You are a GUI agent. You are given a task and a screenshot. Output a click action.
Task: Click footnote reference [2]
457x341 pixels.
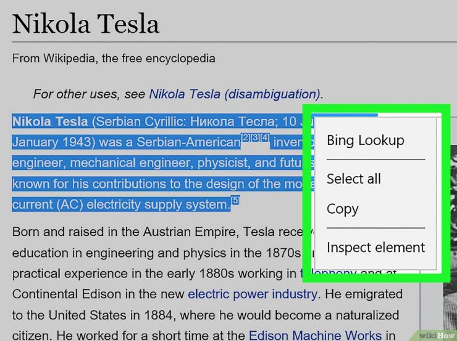tap(246, 138)
